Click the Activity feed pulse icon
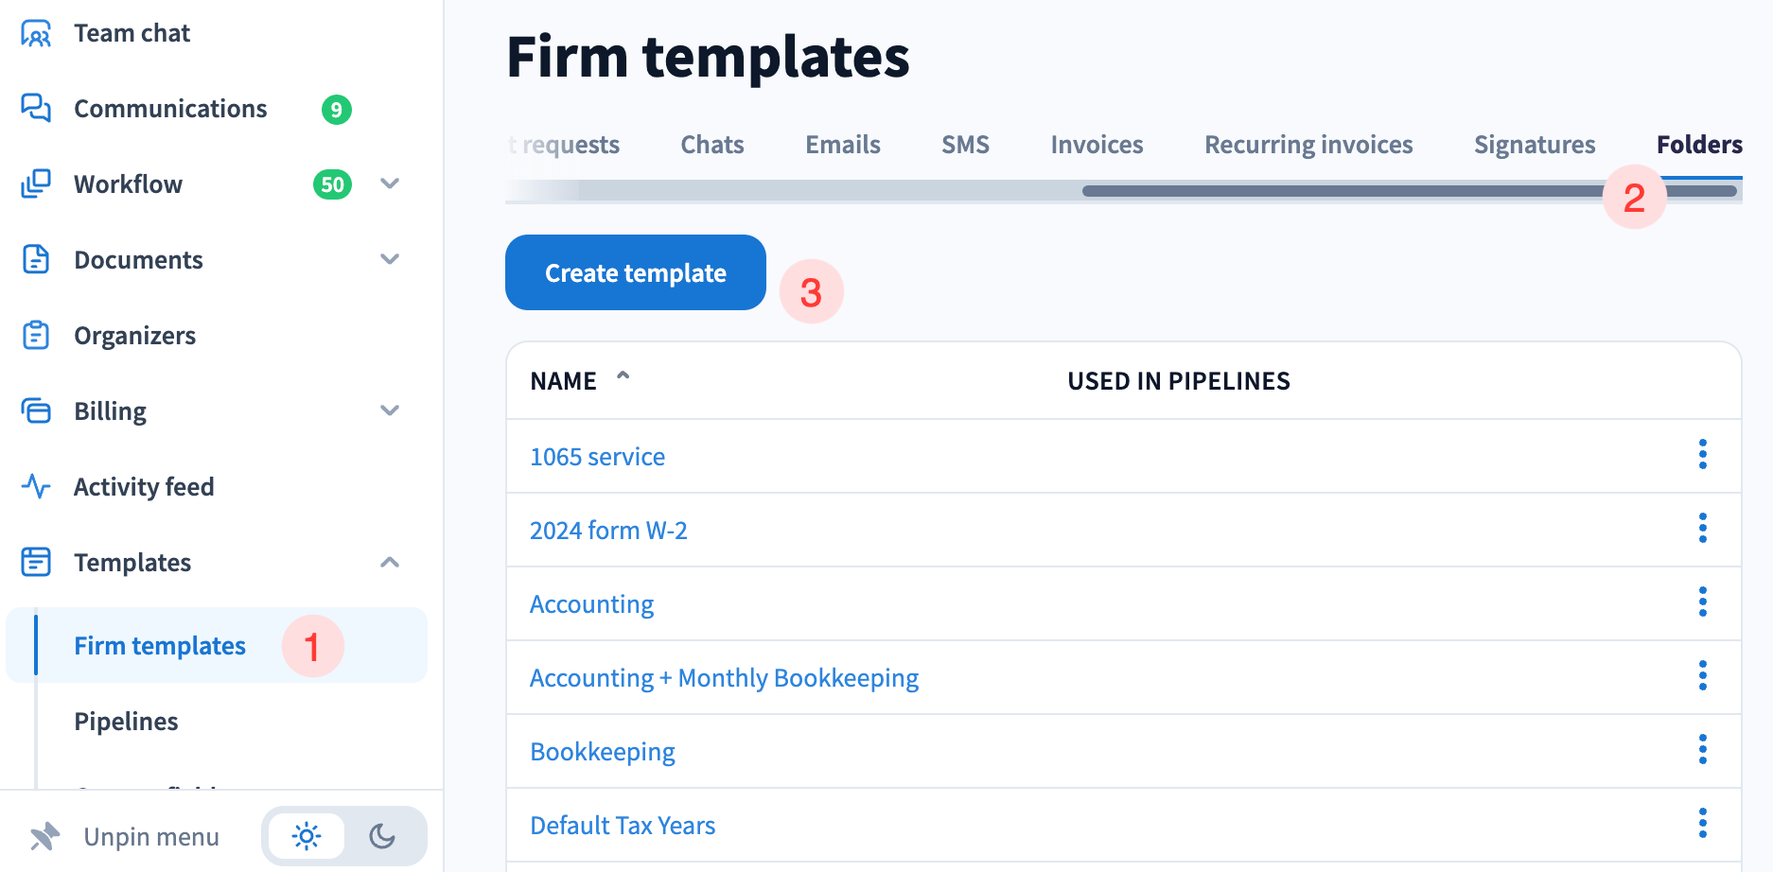The image size is (1773, 872). coord(36,487)
